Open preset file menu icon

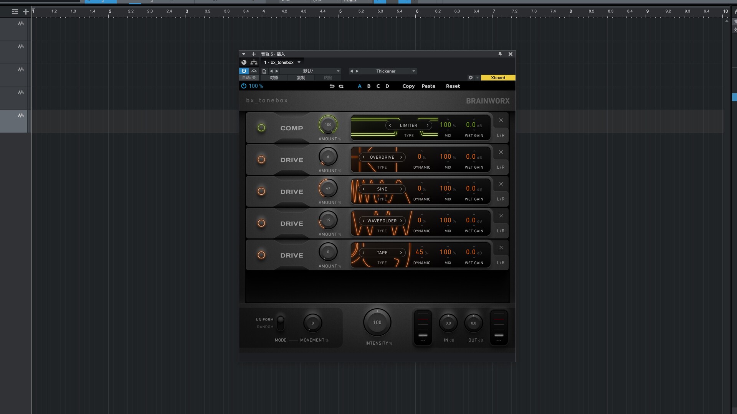(264, 71)
